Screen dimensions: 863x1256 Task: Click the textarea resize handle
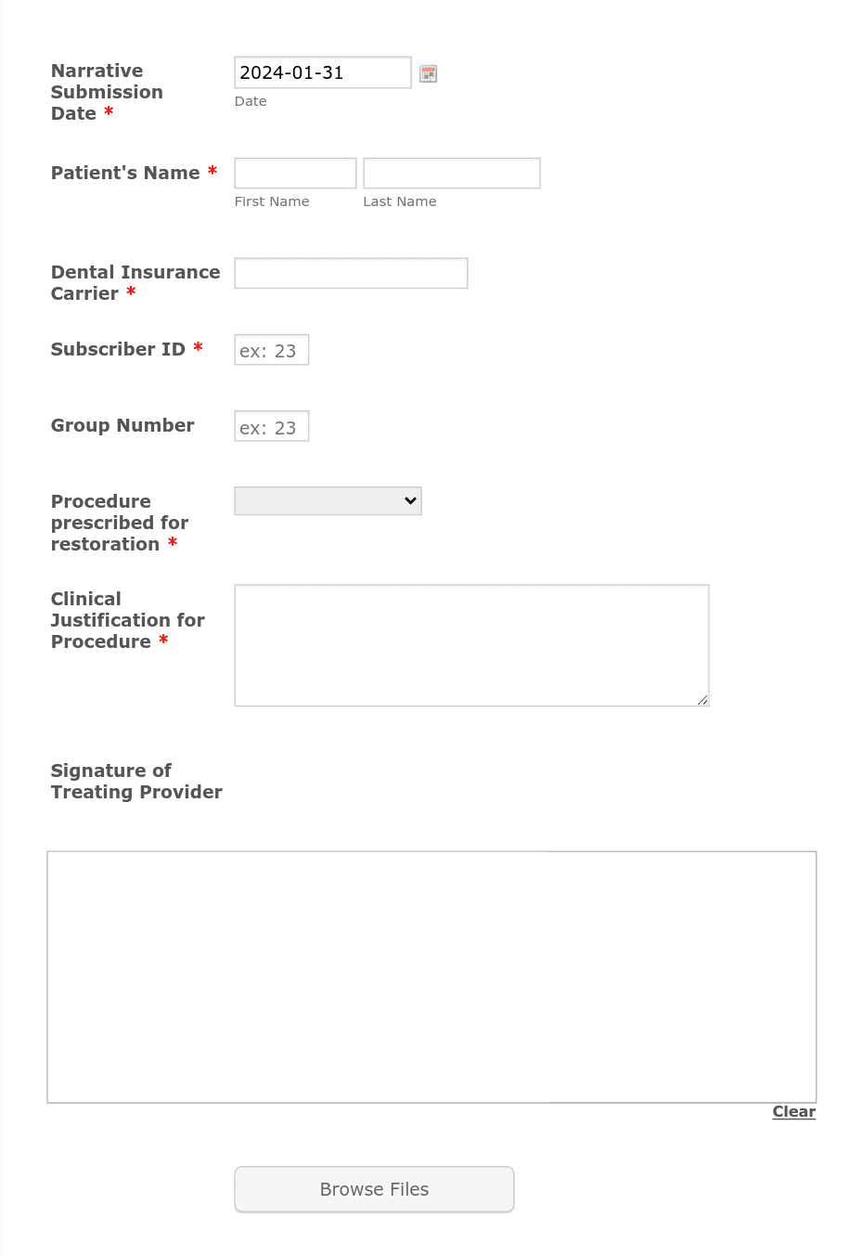[702, 701]
